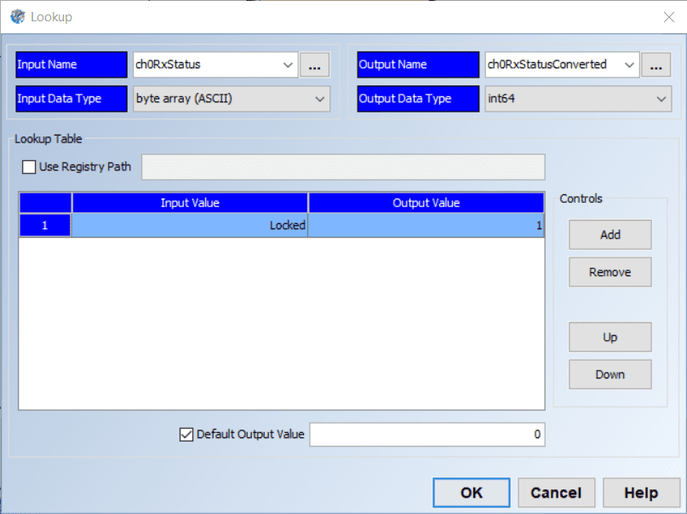Add a new lookup table row
The width and height of the screenshot is (687, 514).
pyautogui.click(x=610, y=235)
